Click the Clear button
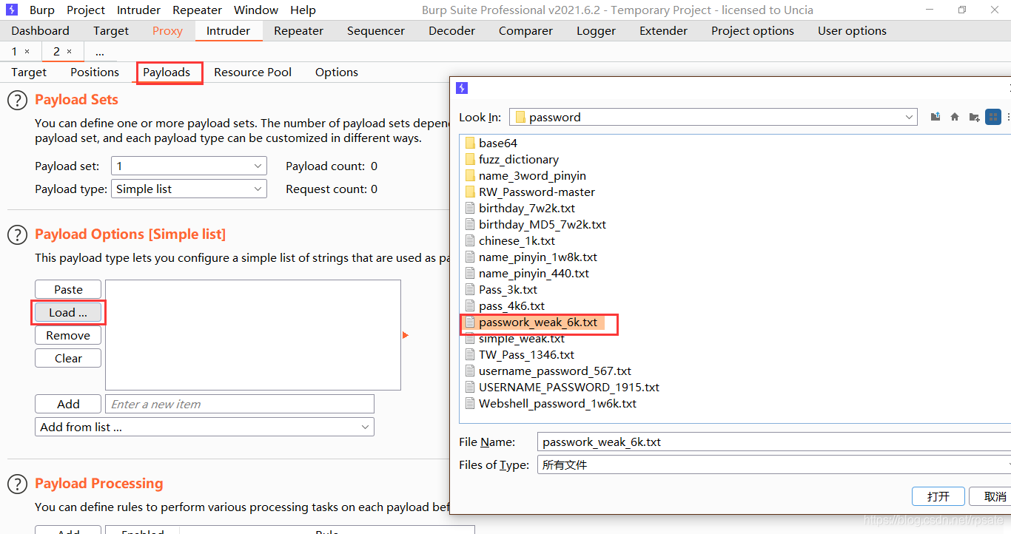The image size is (1011, 534). [68, 358]
